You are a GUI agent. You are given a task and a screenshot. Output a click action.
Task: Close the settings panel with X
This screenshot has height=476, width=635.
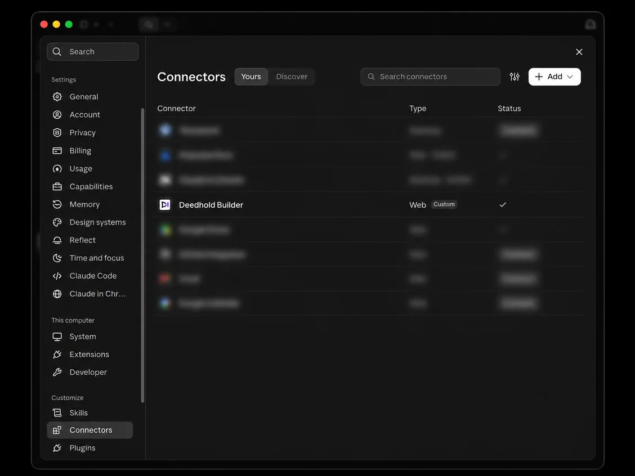point(579,52)
